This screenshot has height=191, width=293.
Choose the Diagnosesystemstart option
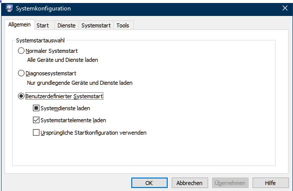tap(21, 73)
